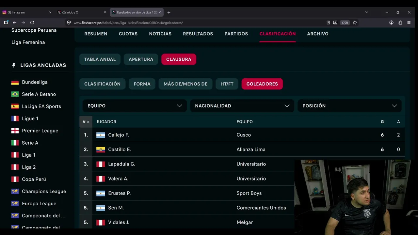Show the list-all-tabs dropdown arrow
The image size is (418, 235).
[366, 12]
